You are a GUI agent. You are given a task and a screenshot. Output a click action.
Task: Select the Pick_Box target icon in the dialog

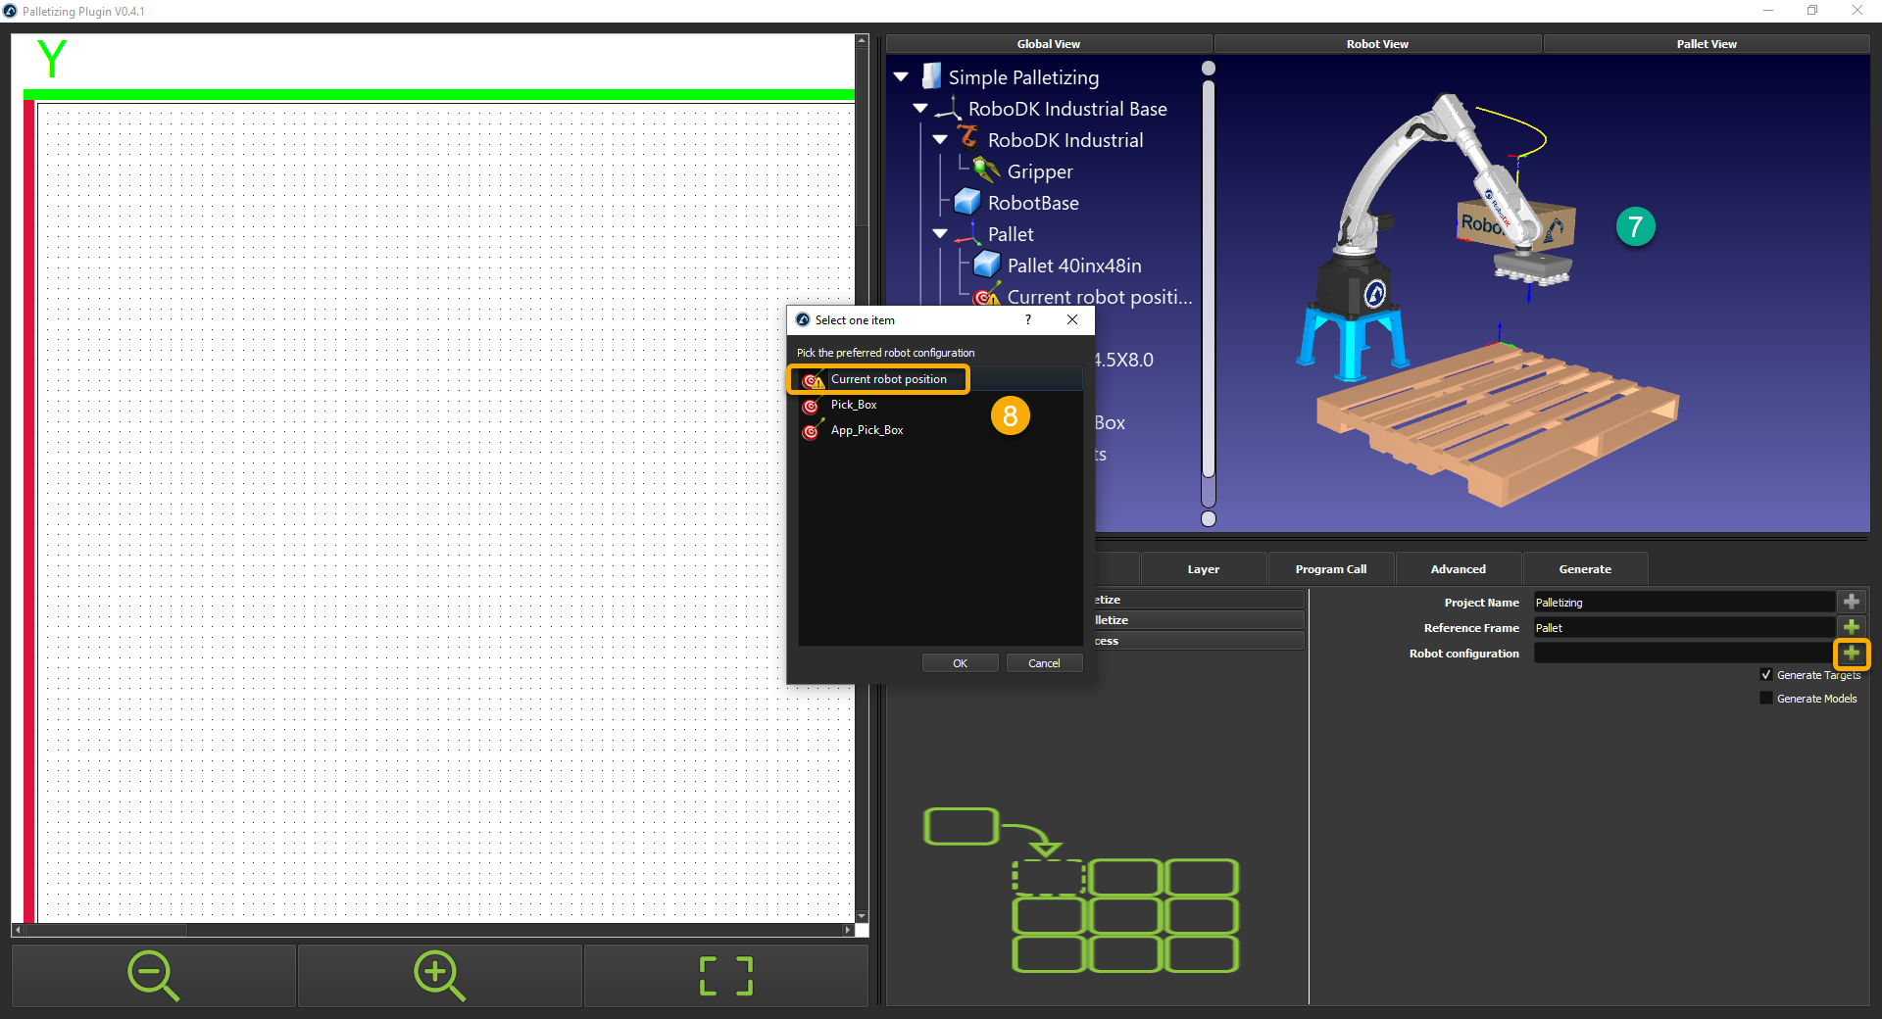pos(813,405)
